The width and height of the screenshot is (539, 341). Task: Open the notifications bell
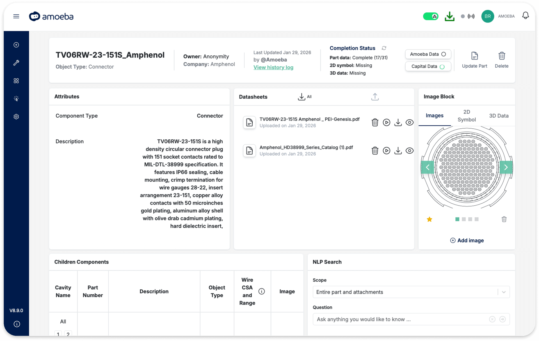coord(526,15)
